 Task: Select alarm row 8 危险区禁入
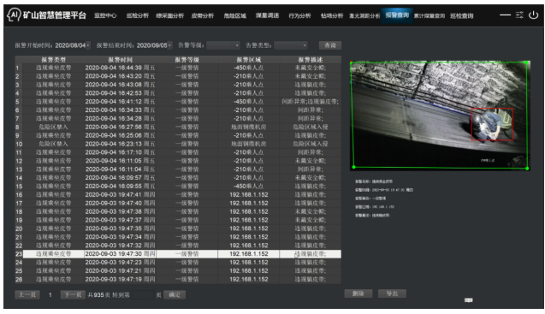coord(178,127)
